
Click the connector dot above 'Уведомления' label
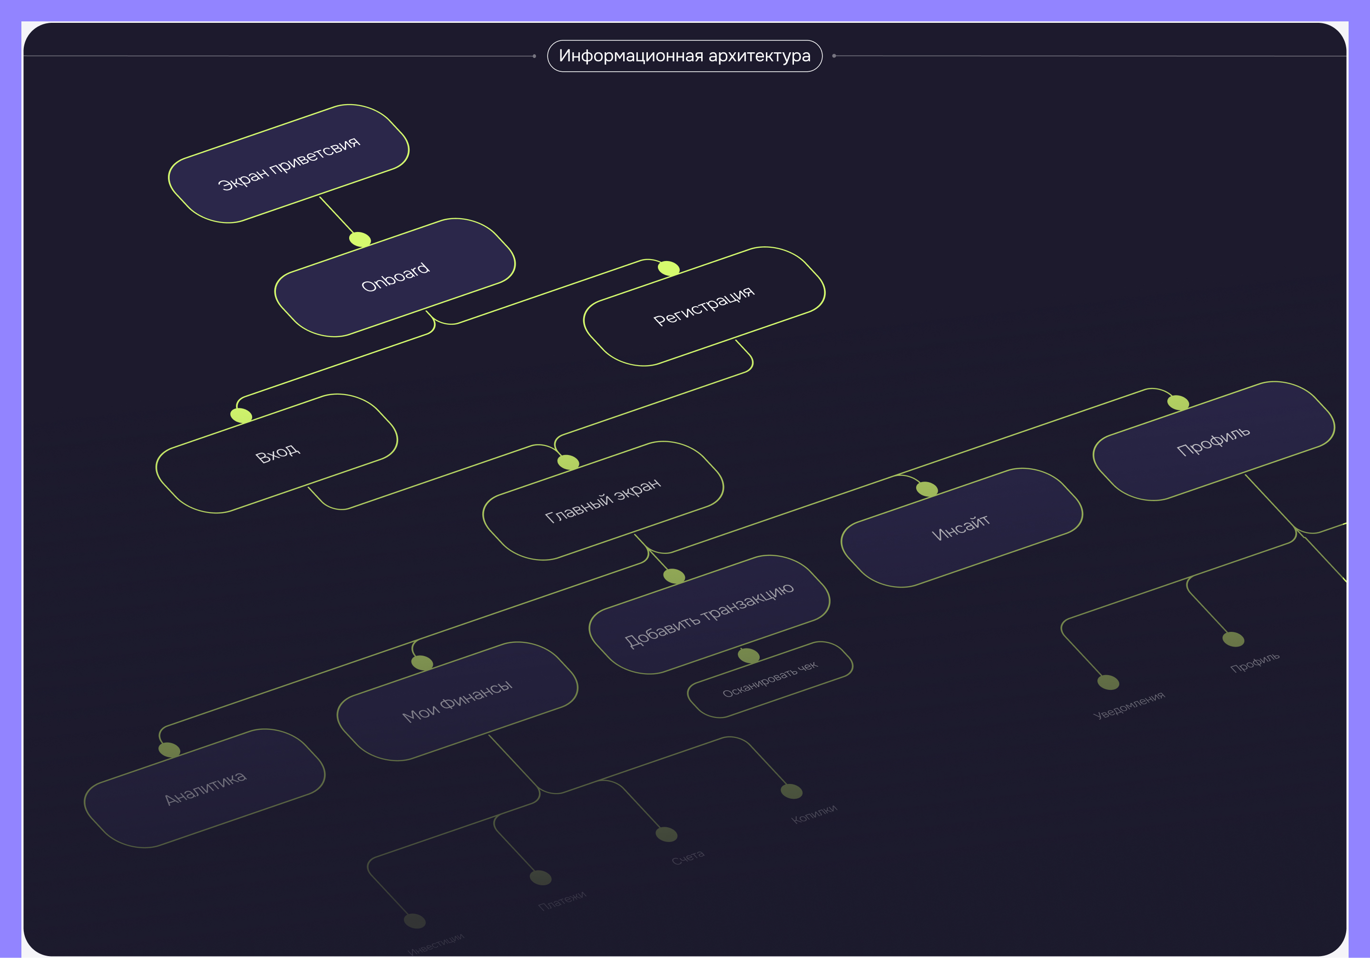point(1108,682)
